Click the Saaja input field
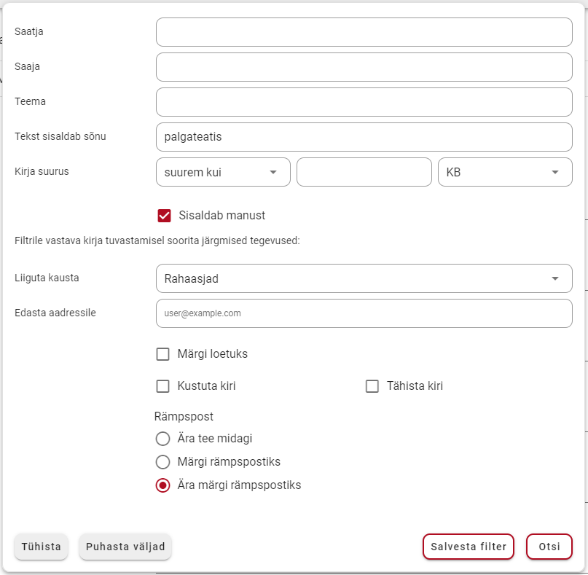This screenshot has height=575, width=588. [x=364, y=67]
